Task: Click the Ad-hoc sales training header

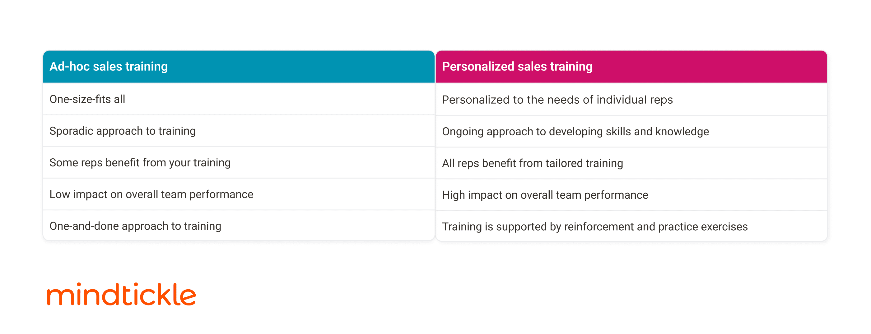Action: [x=109, y=66]
